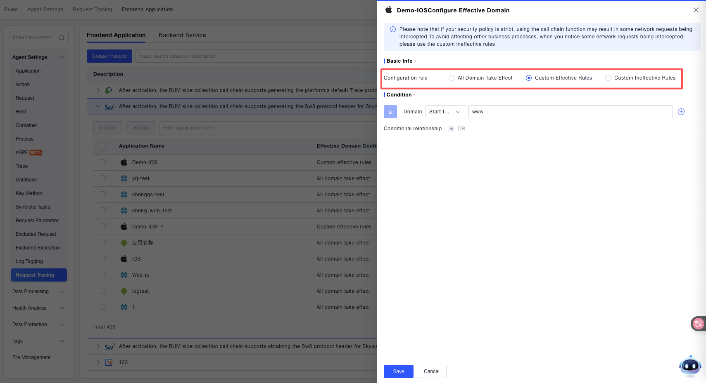Click the search magnifier in the sidebar
Screen dimensions: 706x383
click(x=62, y=38)
